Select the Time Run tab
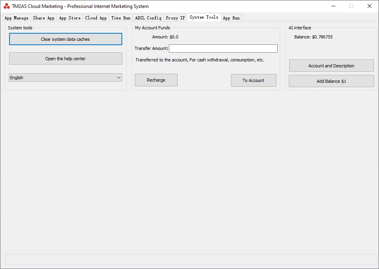The image size is (379, 269). 121,18
